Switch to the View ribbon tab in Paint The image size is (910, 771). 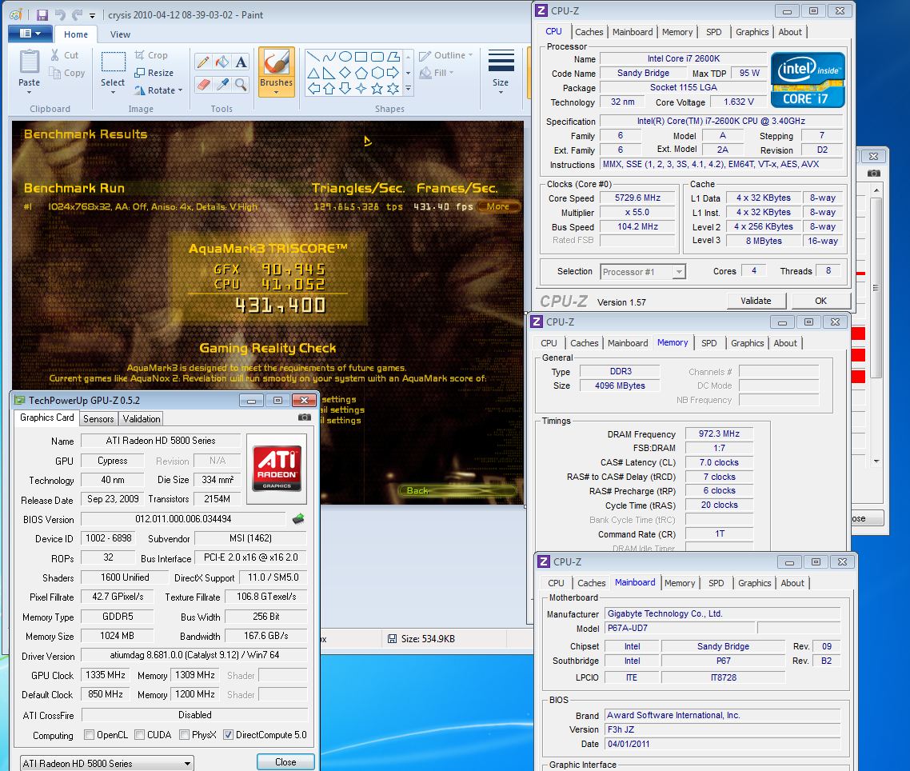pyautogui.click(x=120, y=34)
